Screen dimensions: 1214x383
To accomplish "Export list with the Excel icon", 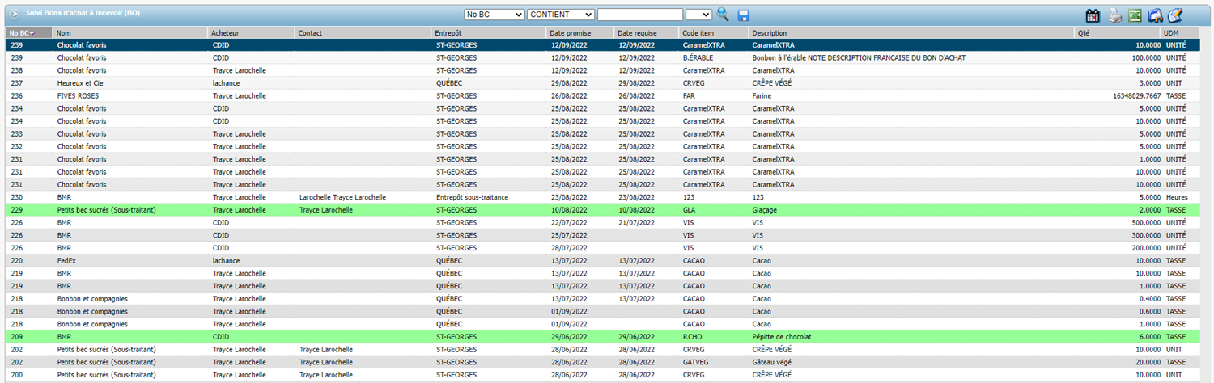I will [1135, 15].
